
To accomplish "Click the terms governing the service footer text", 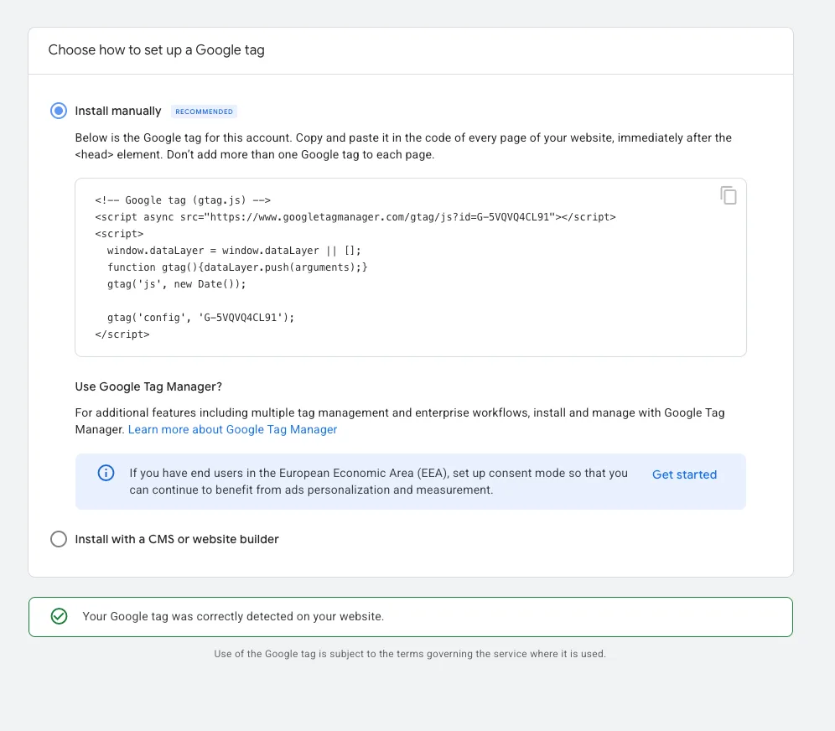I will click(410, 654).
